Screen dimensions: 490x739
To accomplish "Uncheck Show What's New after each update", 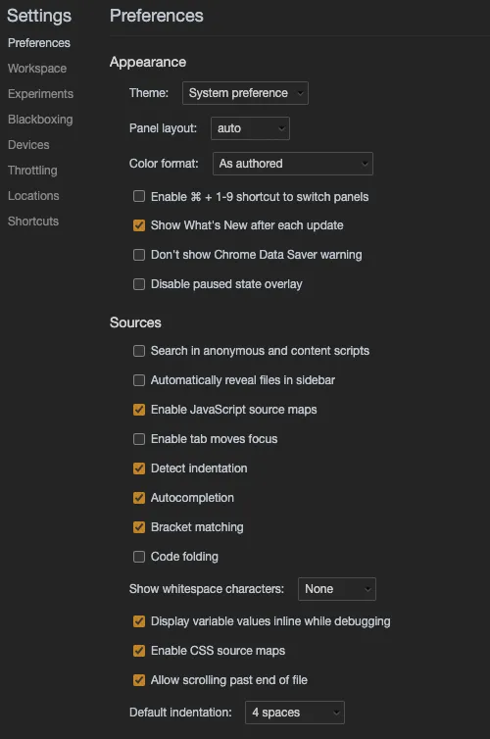I will [139, 225].
